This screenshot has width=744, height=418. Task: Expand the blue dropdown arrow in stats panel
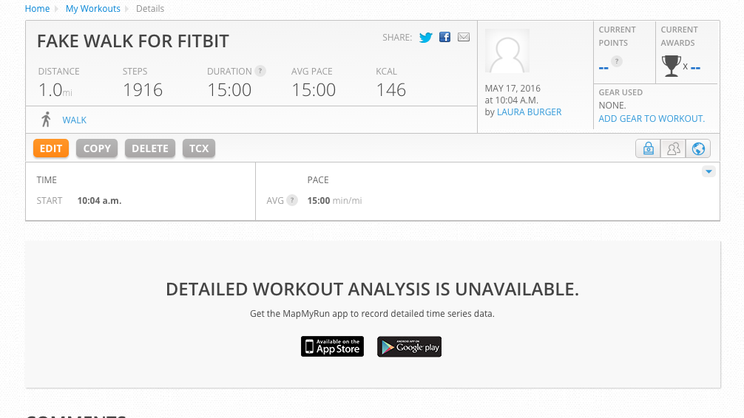point(709,171)
